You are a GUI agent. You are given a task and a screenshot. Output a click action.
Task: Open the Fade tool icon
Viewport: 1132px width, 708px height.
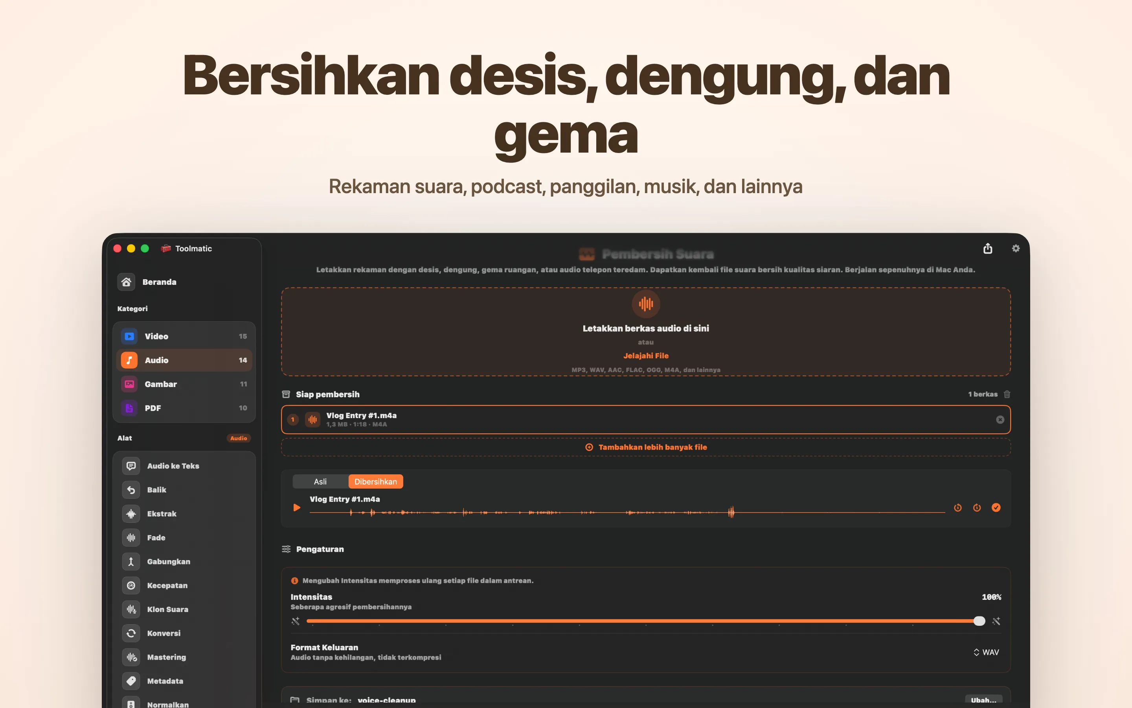(x=131, y=538)
